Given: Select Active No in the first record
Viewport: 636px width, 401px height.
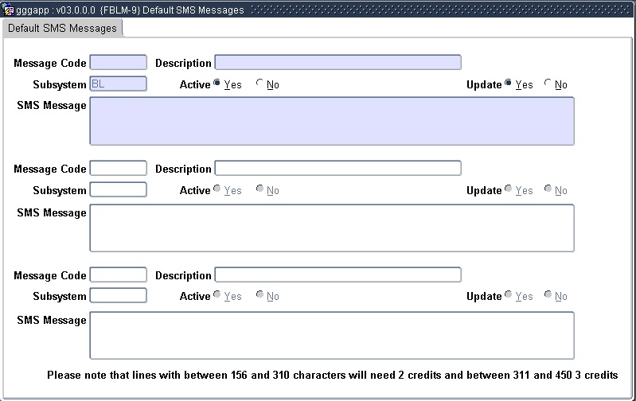Looking at the screenshot, I should coord(259,84).
